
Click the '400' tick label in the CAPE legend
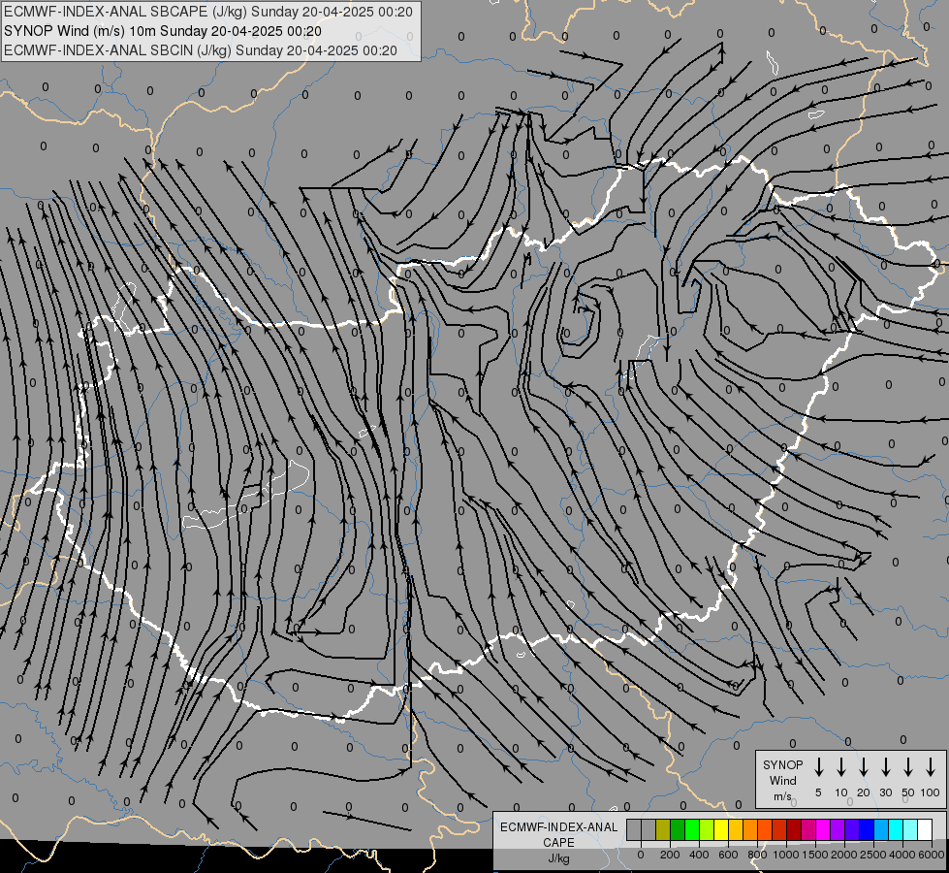point(699,855)
